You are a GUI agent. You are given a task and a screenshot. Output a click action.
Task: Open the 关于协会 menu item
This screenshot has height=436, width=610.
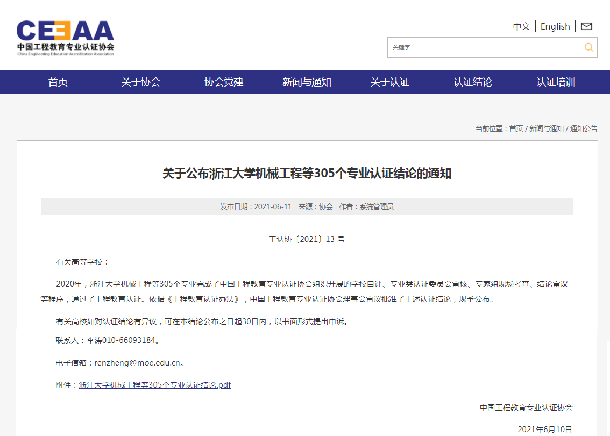pos(141,82)
